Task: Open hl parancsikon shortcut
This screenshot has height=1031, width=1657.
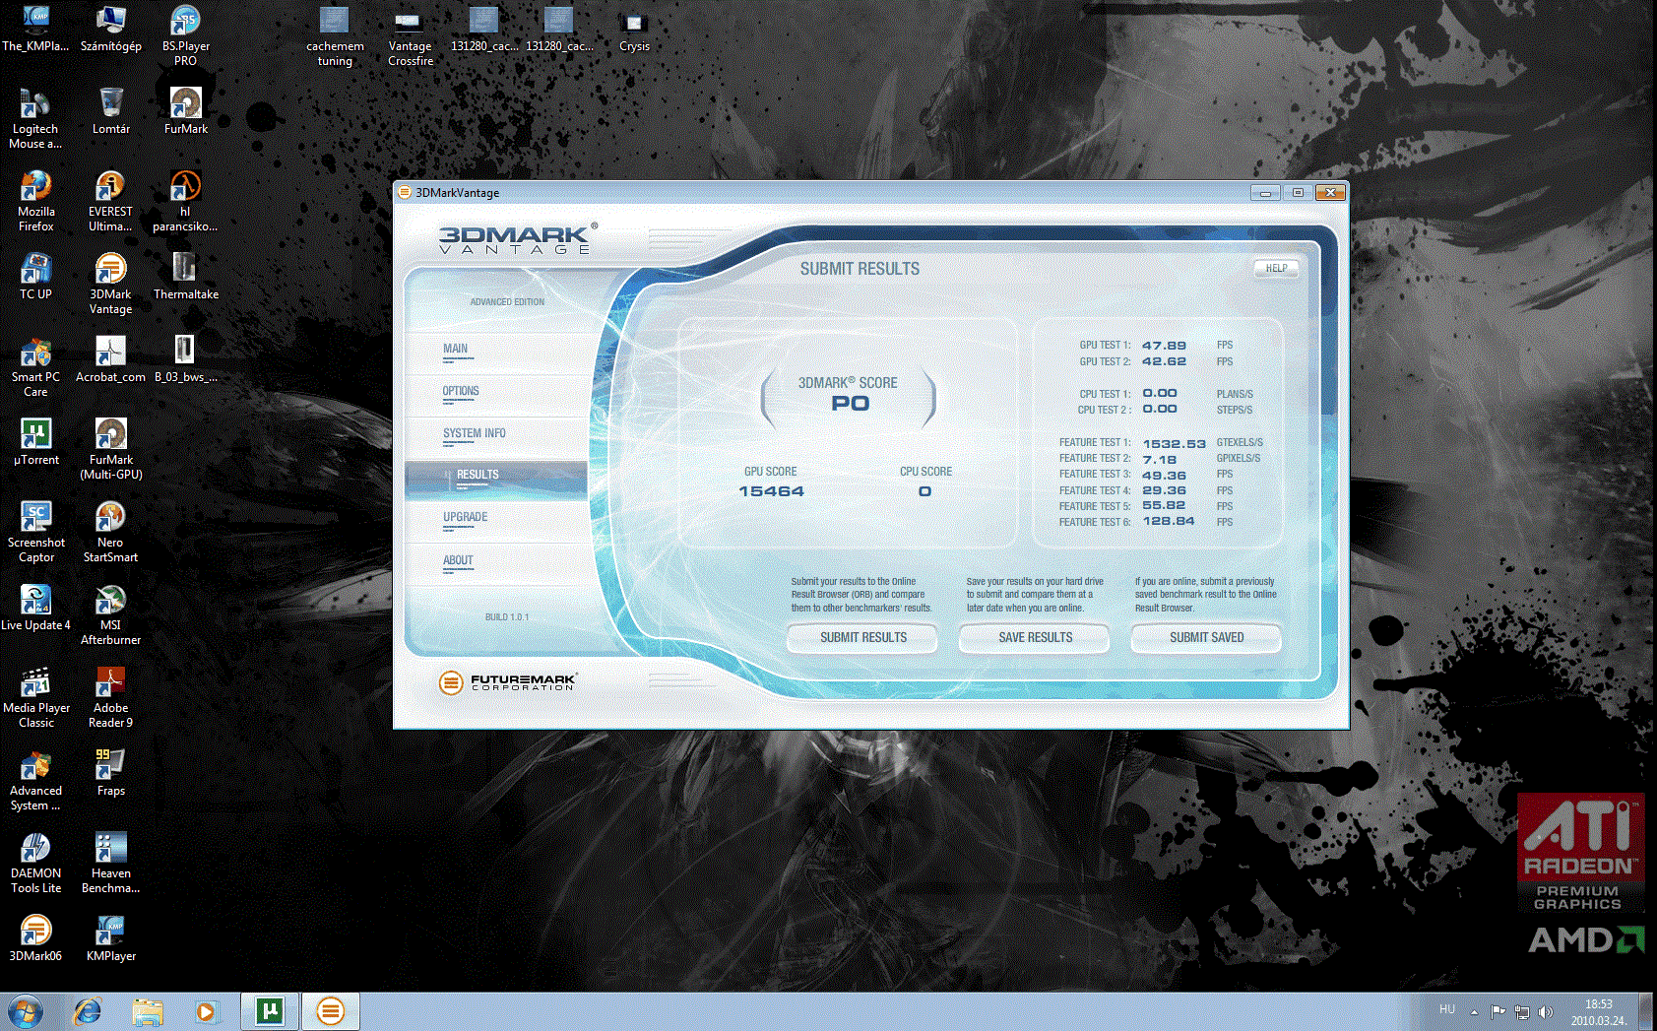Action: (185, 201)
